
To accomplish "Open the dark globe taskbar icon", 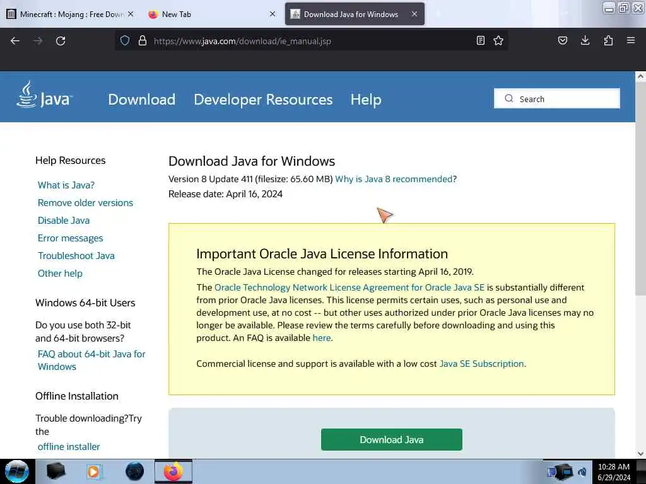I will pyautogui.click(x=134, y=471).
